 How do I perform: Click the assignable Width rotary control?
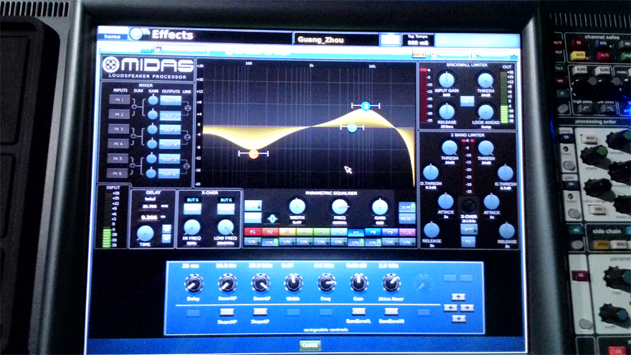(293, 283)
